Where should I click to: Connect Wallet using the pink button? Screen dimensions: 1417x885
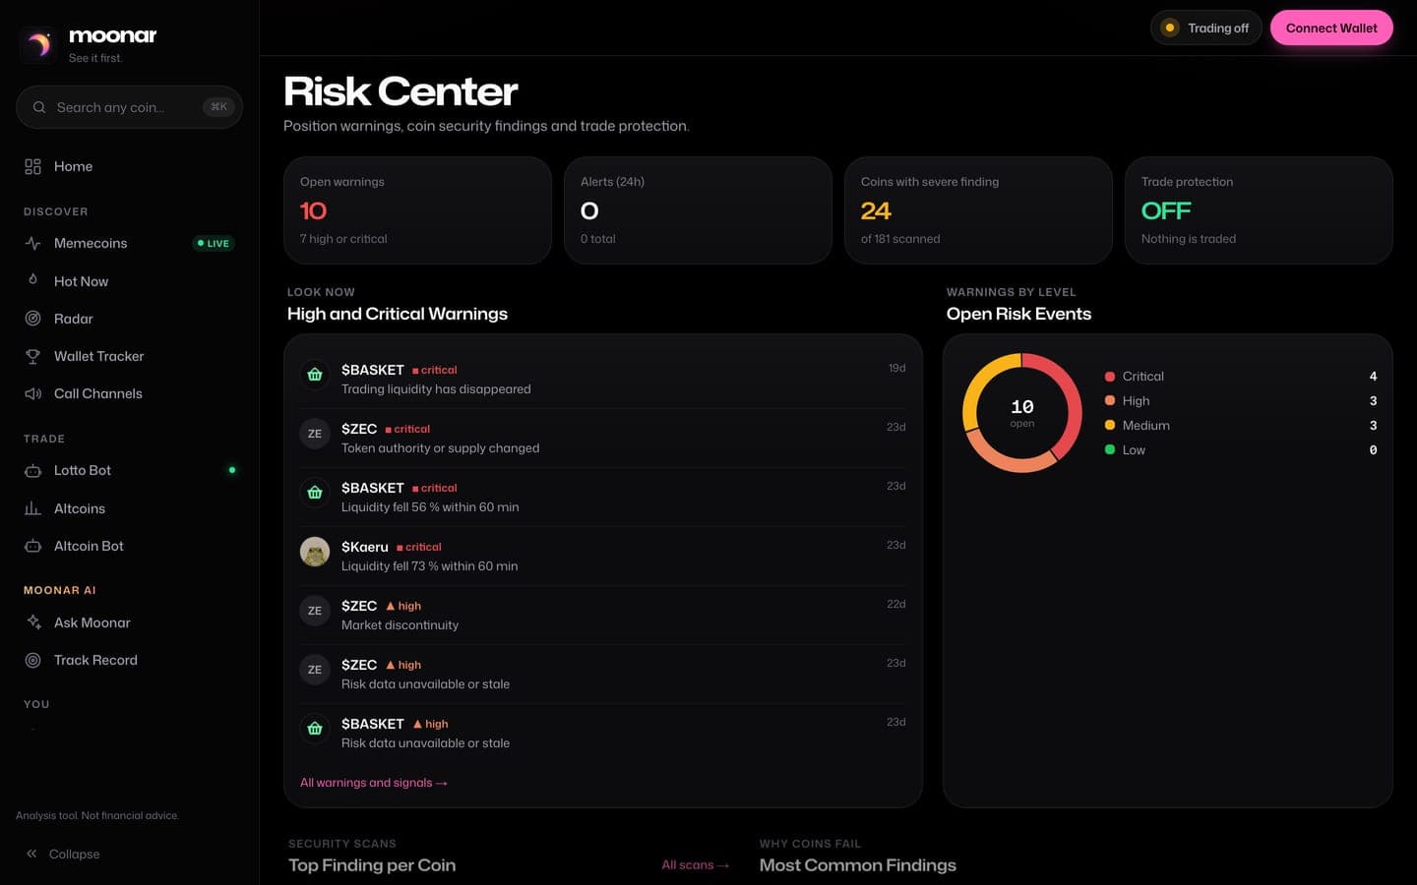1331,28
